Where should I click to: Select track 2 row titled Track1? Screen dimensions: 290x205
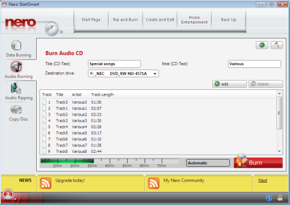click(158, 109)
